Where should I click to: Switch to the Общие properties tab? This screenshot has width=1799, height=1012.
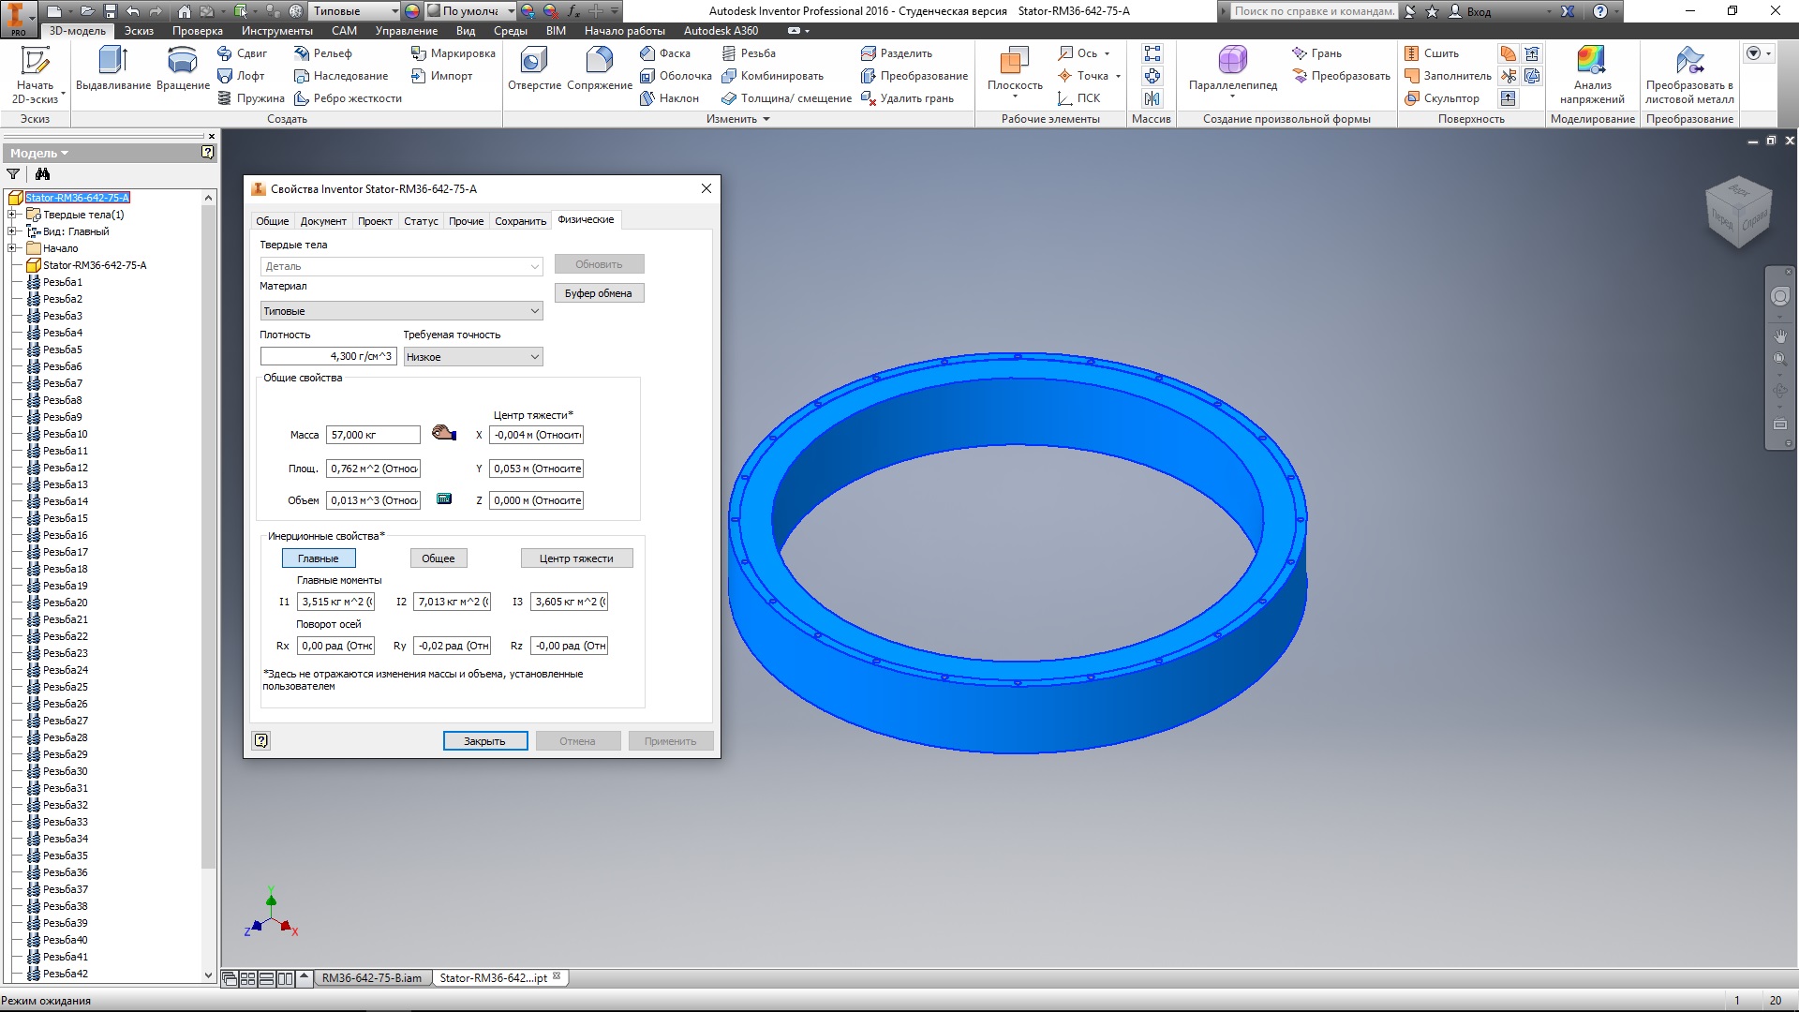coord(272,220)
